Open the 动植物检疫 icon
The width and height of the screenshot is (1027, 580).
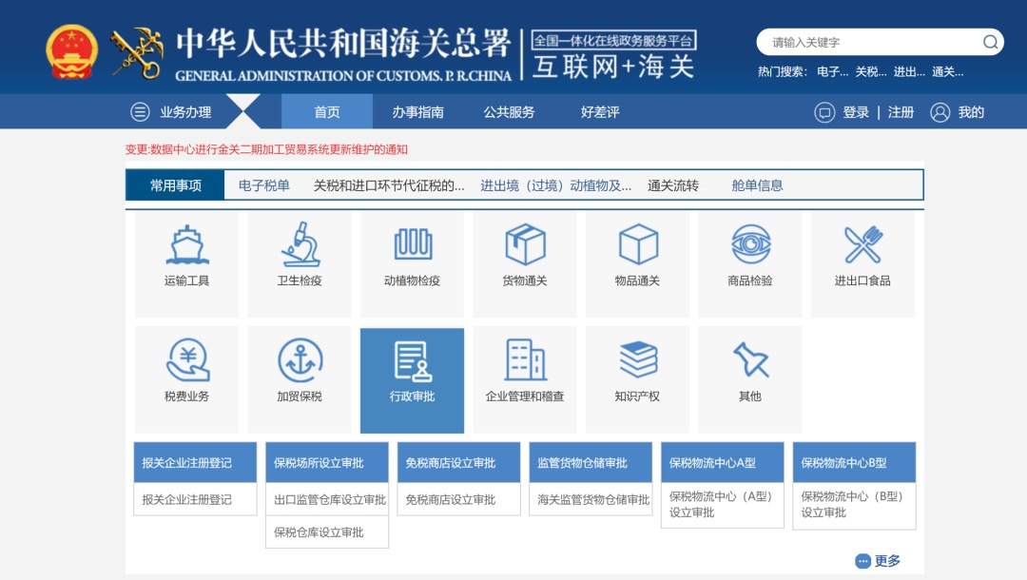[x=413, y=244]
